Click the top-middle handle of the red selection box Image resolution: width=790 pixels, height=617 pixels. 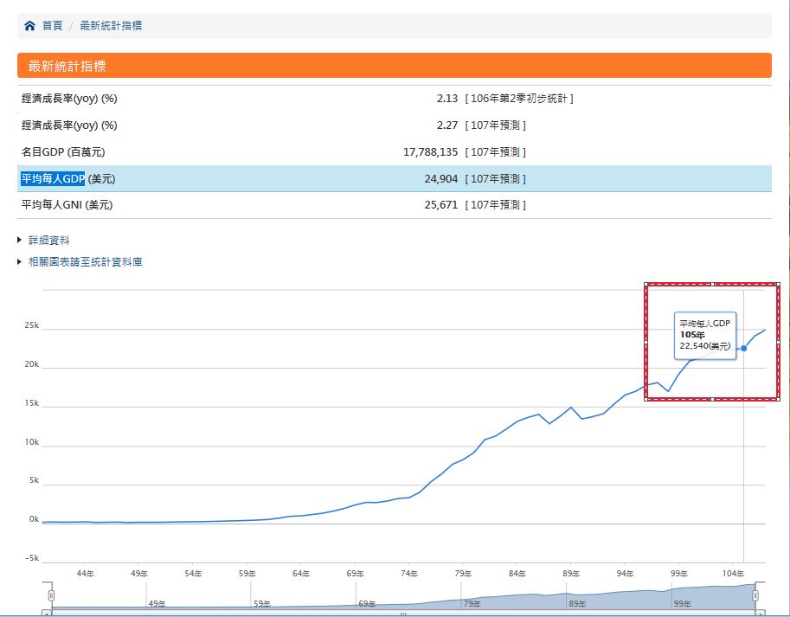pyautogui.click(x=712, y=284)
